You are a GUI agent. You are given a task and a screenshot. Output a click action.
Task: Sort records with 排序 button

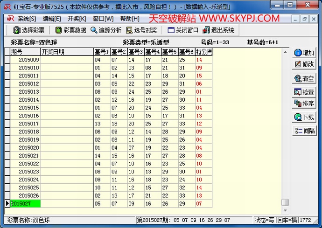click(x=304, y=104)
